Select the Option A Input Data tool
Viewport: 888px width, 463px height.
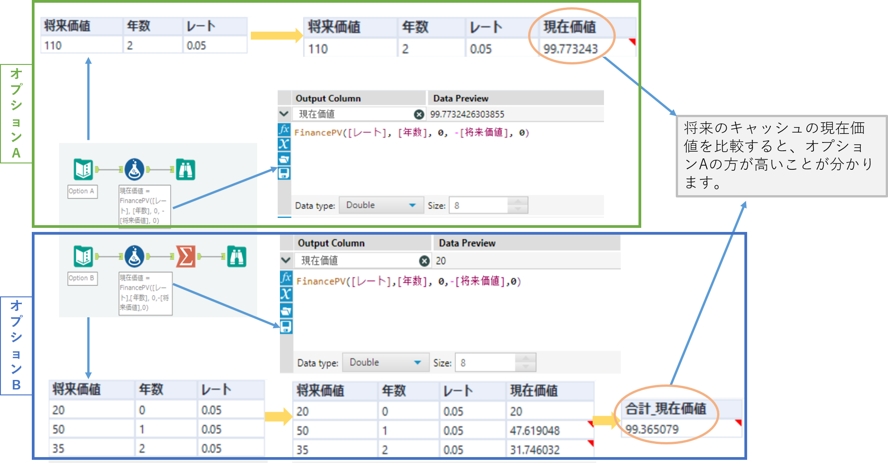[83, 169]
